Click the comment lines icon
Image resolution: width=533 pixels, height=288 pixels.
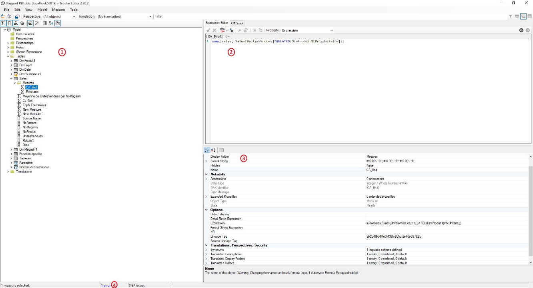[x=254, y=30]
